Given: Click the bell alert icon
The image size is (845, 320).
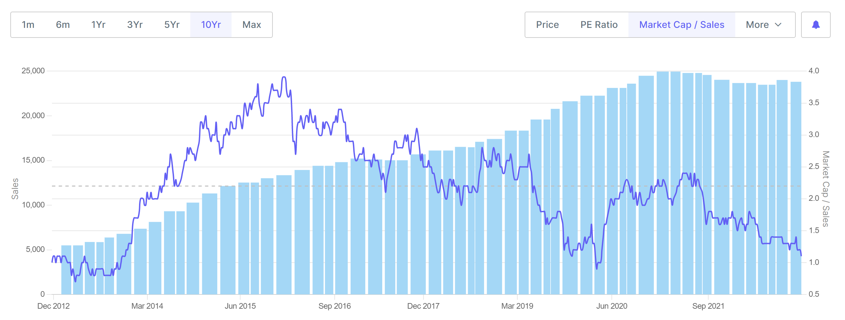Looking at the screenshot, I should [x=815, y=25].
